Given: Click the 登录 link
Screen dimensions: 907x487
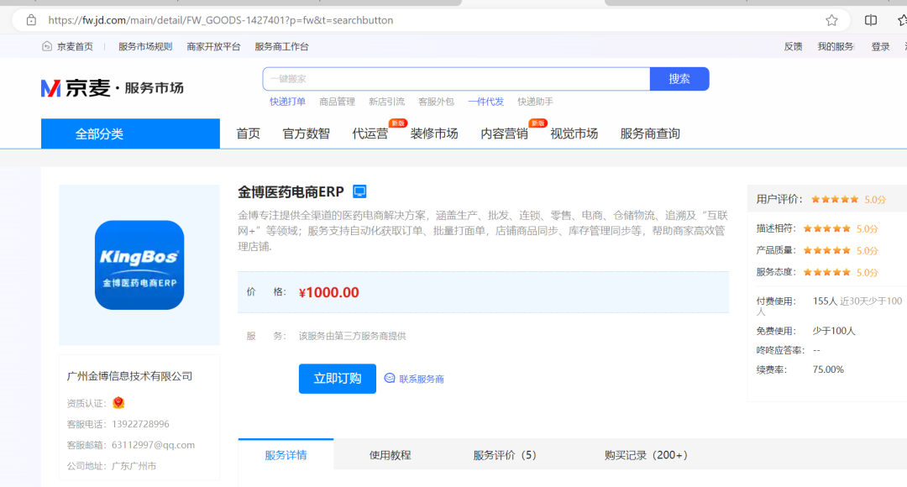Looking at the screenshot, I should pyautogui.click(x=880, y=46).
